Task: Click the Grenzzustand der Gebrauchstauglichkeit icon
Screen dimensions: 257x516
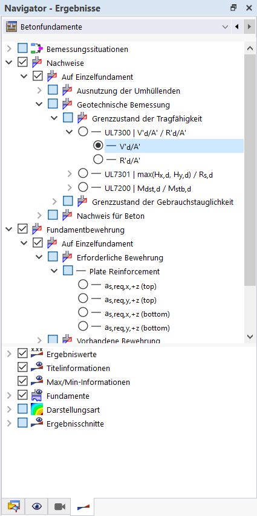Action: (82, 201)
